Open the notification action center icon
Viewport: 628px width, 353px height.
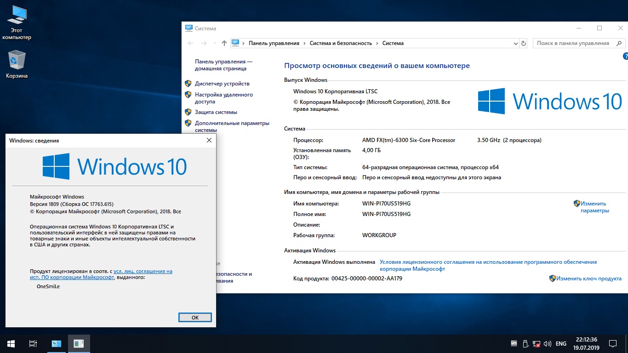pos(613,343)
